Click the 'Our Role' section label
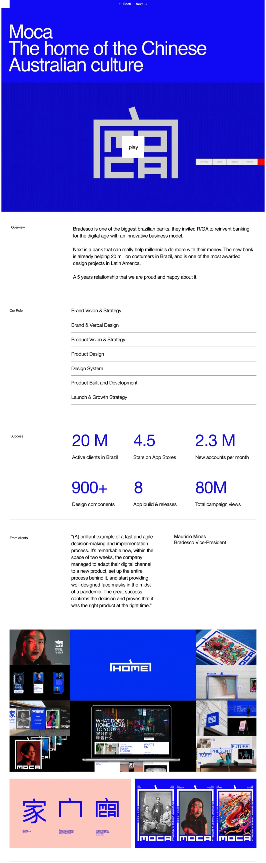266x863 pixels. 16,311
